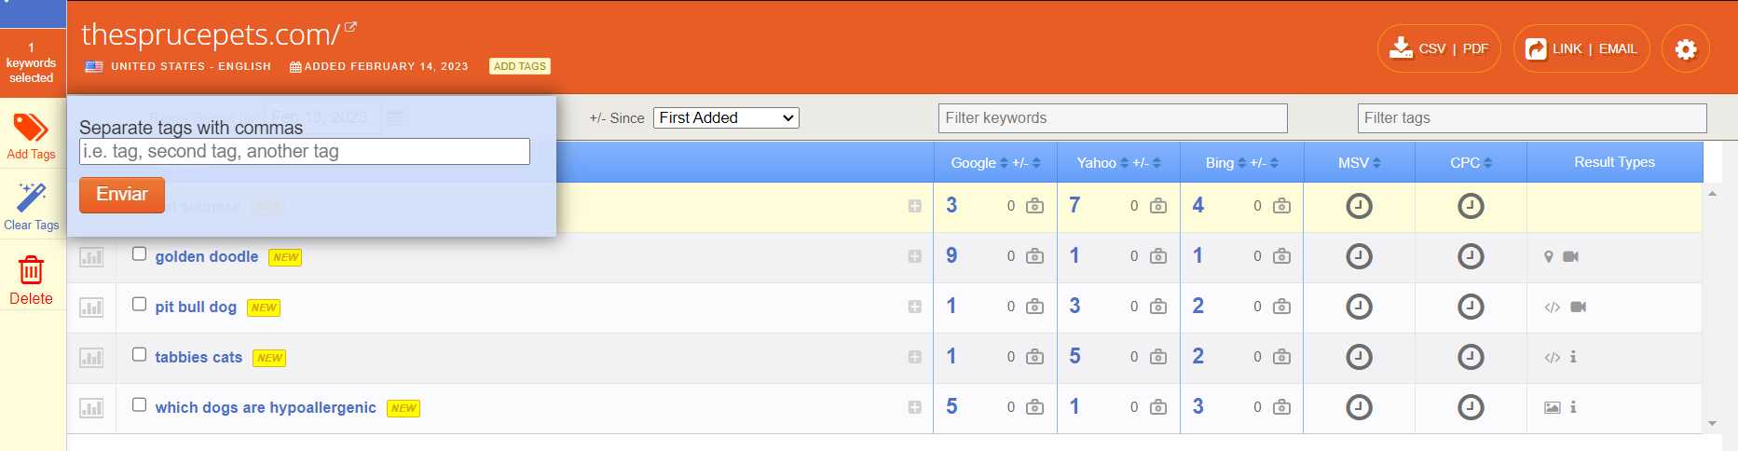The width and height of the screenshot is (1738, 451).
Task: Open the First Added since dropdown
Action: 726,118
